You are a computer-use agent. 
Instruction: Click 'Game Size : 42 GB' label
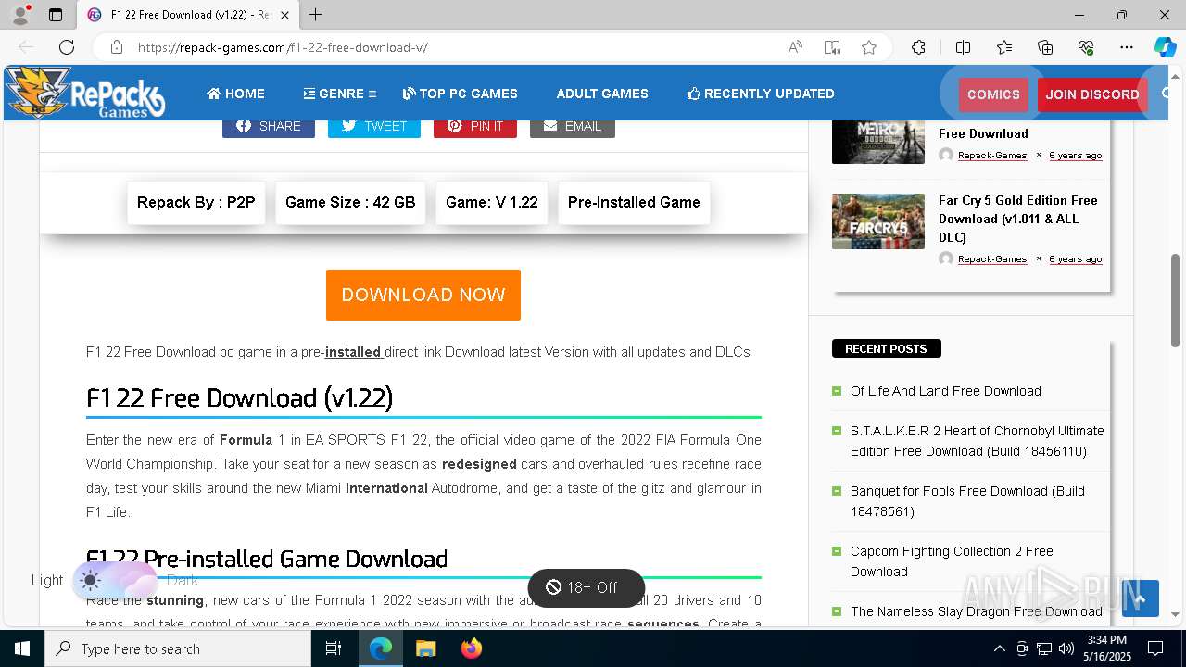point(350,202)
